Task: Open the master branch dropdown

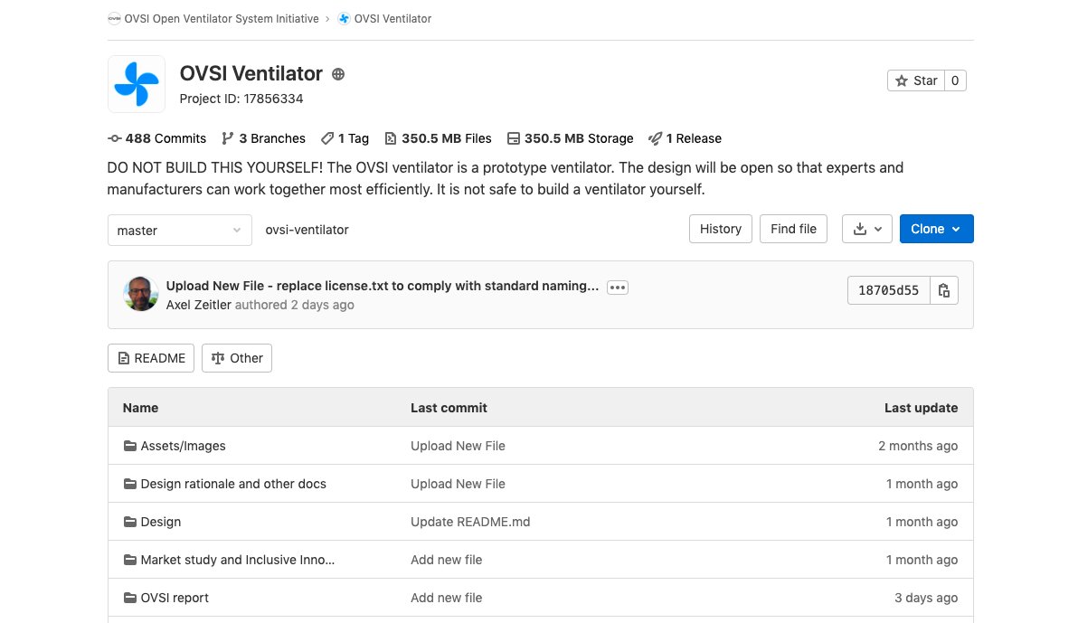Action: click(179, 231)
